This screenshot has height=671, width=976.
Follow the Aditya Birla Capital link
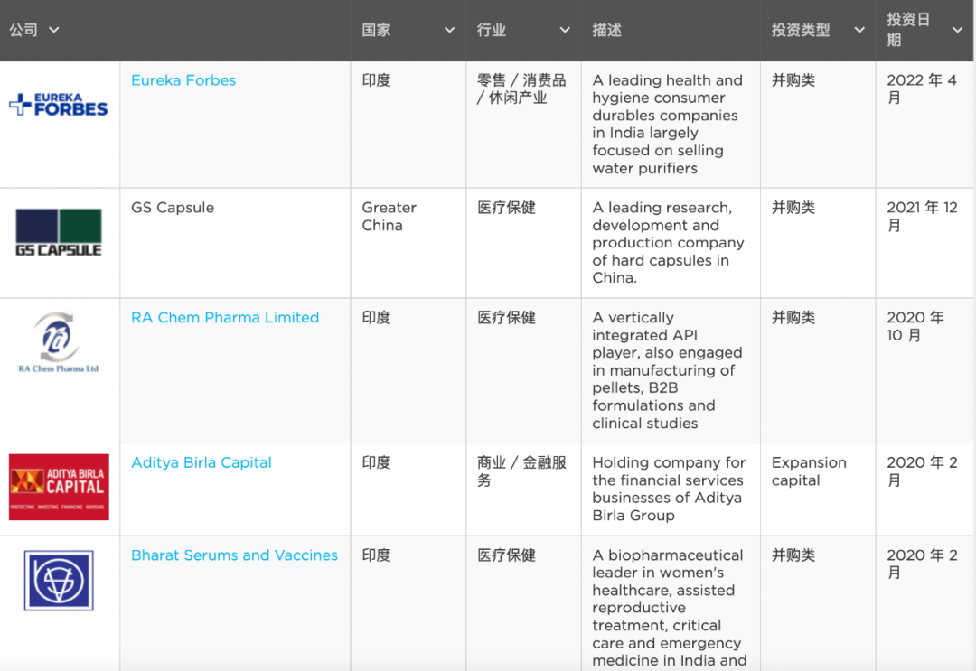pyautogui.click(x=202, y=462)
